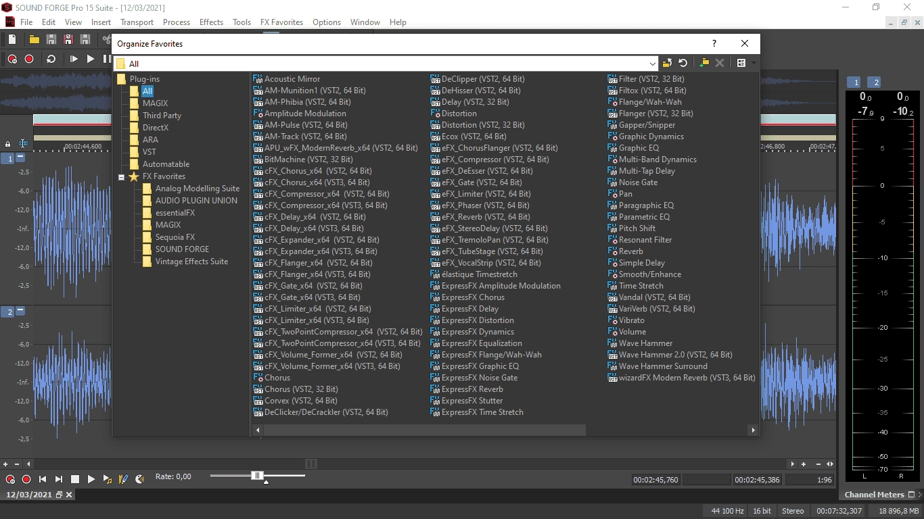
Task: Open the Options menu
Action: pos(327,22)
